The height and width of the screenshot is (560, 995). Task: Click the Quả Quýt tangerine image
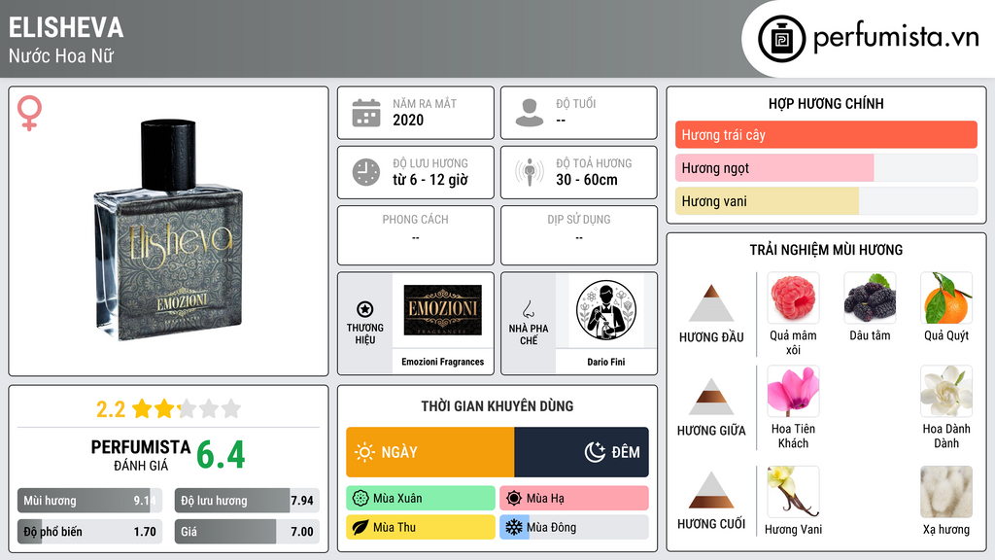click(946, 298)
